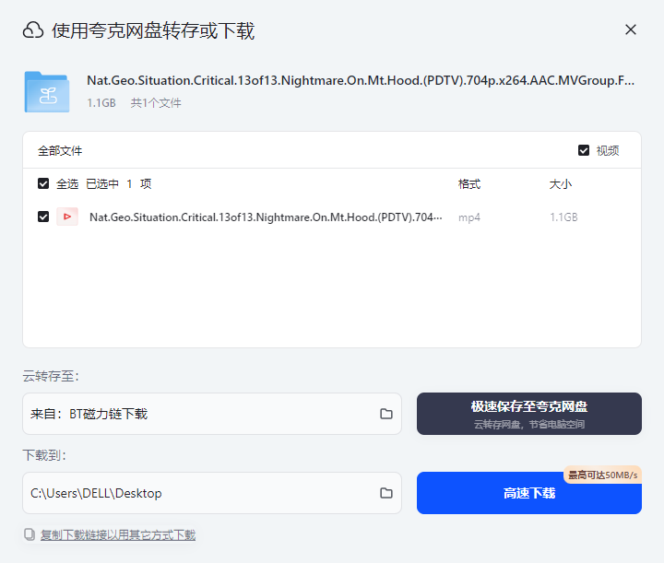Click the 全部文件 breadcrumb
This screenshot has height=563, width=664.
[60, 151]
